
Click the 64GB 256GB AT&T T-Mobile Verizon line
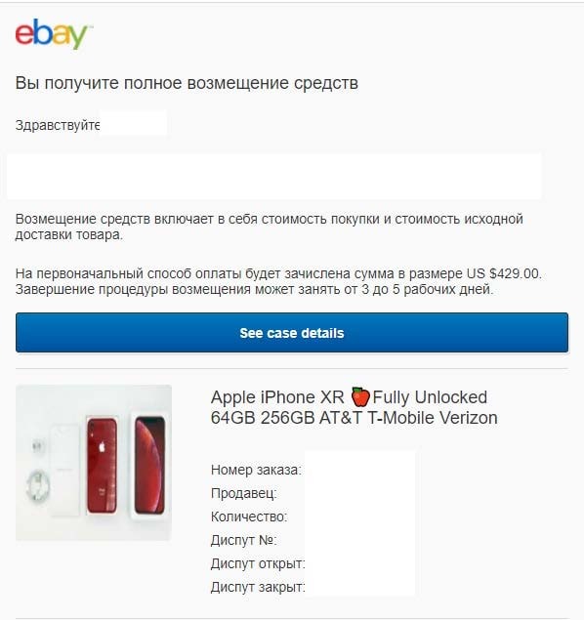point(354,418)
